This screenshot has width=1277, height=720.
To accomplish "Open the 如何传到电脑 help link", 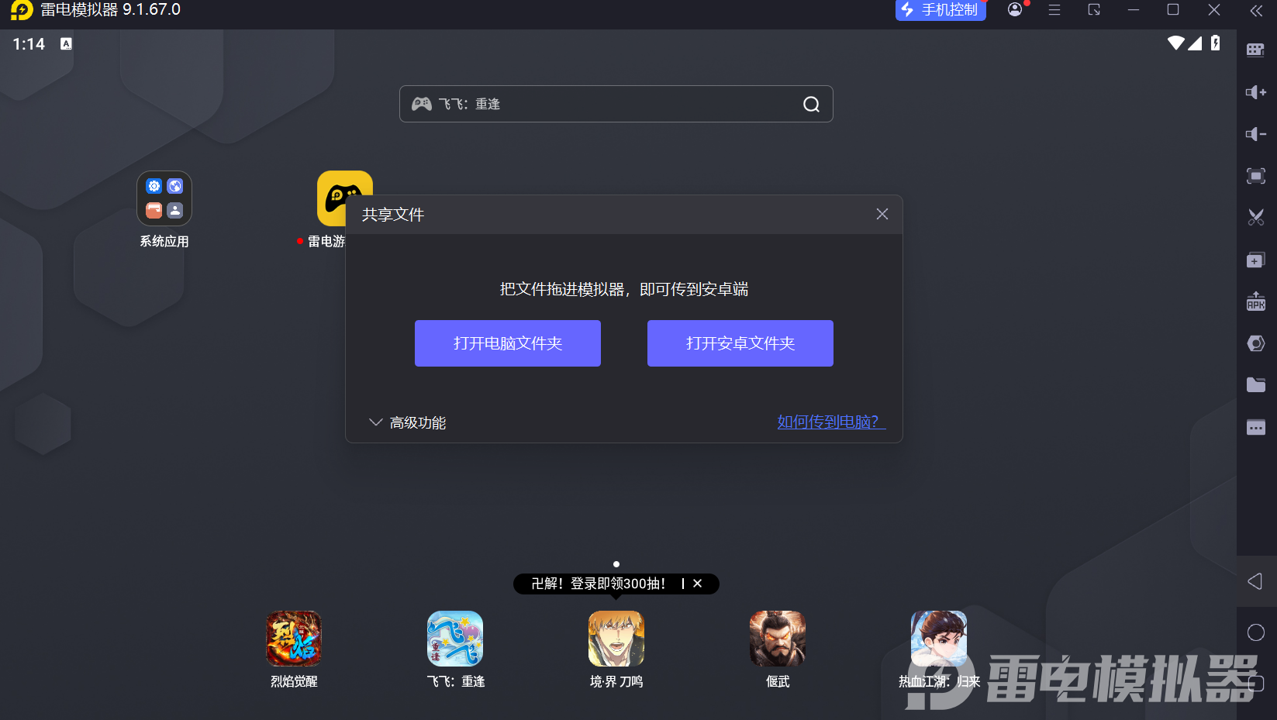I will click(830, 422).
